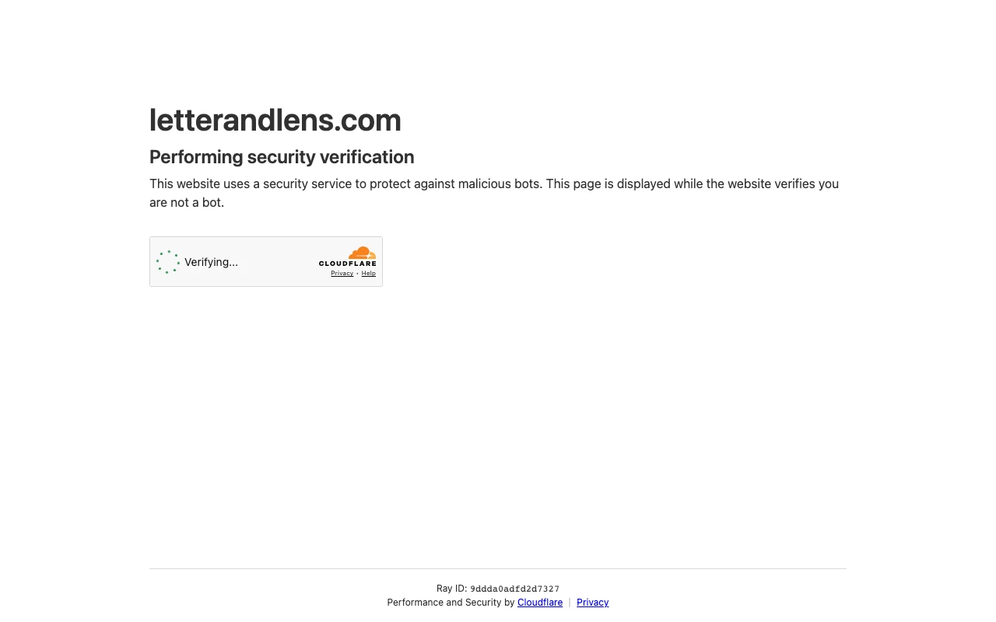
Task: Click the orange Cloudflare cloud logo
Action: click(363, 253)
